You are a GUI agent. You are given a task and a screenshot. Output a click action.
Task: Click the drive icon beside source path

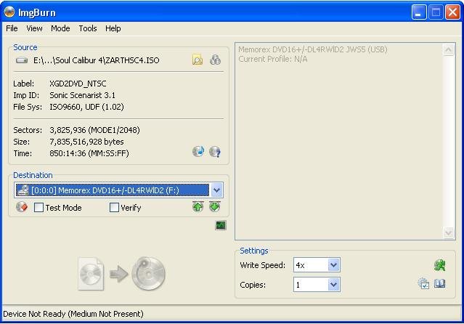tap(22, 60)
